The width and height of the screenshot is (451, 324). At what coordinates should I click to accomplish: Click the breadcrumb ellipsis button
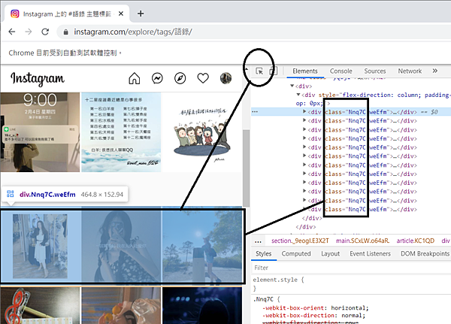[258, 241]
